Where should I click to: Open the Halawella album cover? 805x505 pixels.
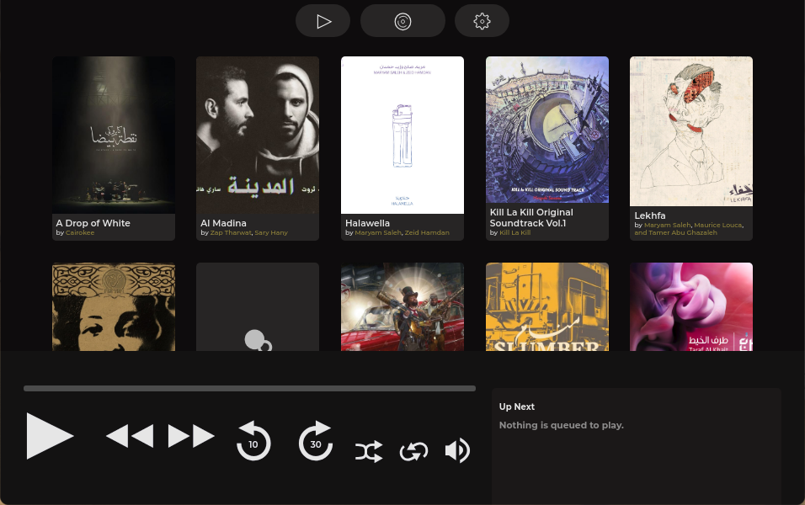tap(402, 135)
